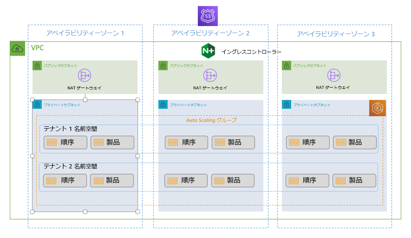Click bottom-right selection handle of selected subnet

click(138, 212)
